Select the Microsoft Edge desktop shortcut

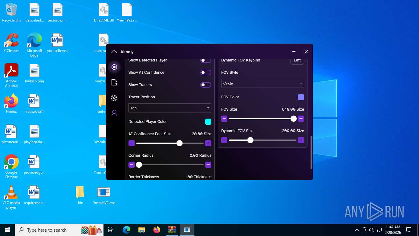[35, 45]
